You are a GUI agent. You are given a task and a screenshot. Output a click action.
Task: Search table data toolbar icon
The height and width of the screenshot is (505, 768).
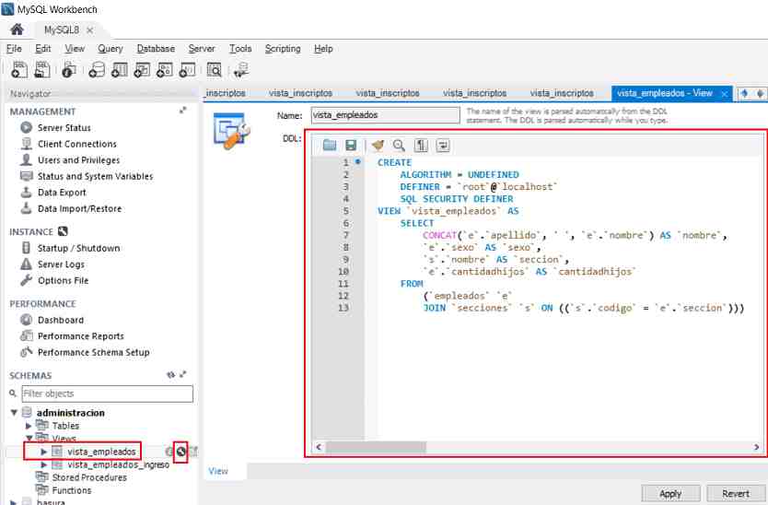point(214,70)
